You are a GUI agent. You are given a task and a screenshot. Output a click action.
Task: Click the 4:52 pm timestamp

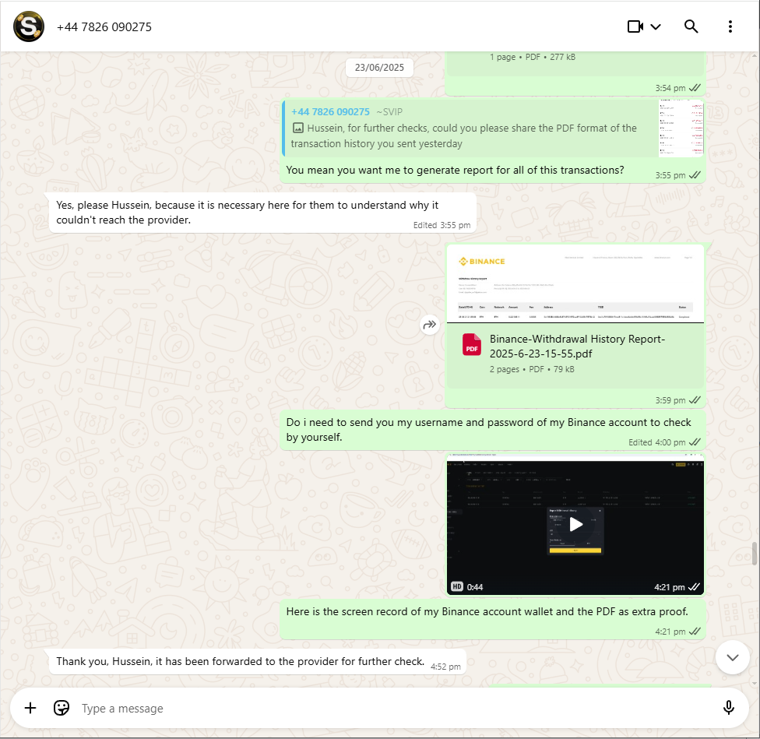[x=445, y=667]
